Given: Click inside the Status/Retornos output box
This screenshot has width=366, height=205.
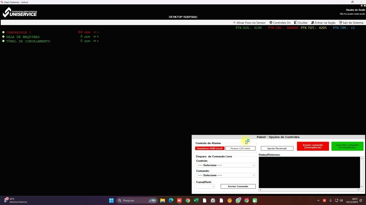Looking at the screenshot, I should click(x=309, y=172).
